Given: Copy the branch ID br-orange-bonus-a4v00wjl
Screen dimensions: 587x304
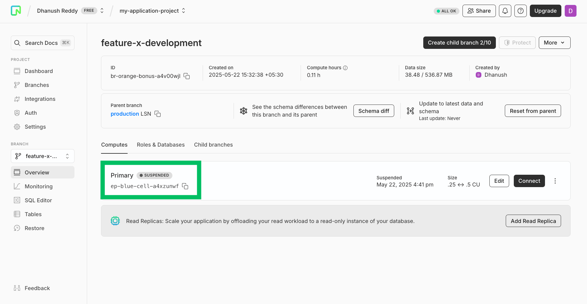Looking at the screenshot, I should 187,76.
